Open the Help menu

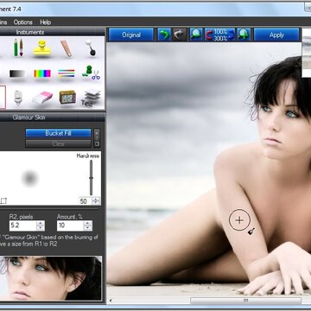tap(46, 22)
